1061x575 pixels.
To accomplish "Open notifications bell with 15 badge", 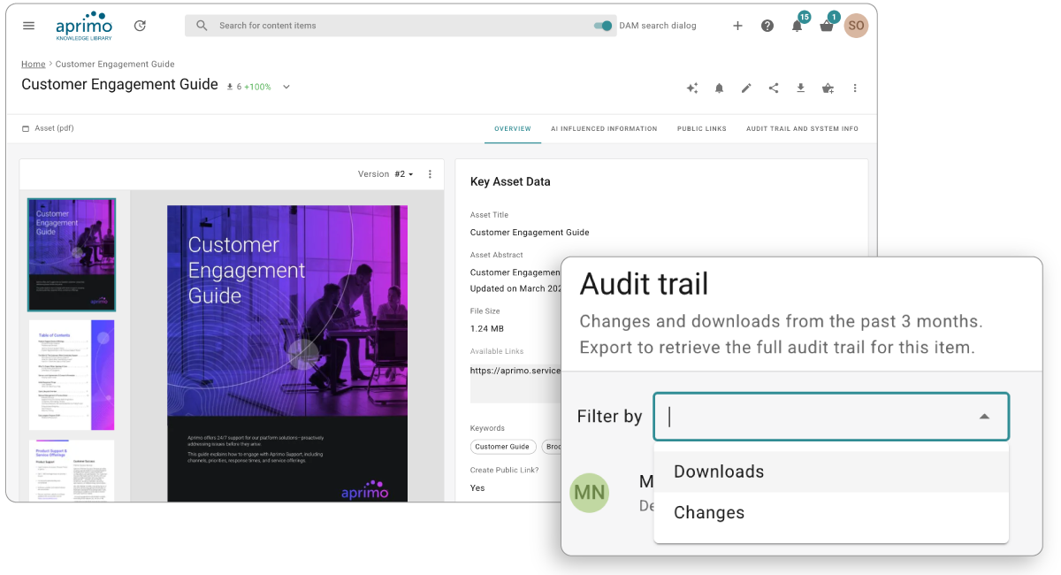I will pyautogui.click(x=798, y=25).
